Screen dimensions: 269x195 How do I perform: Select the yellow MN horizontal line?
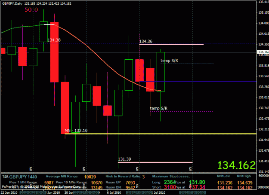[x=161, y=134]
